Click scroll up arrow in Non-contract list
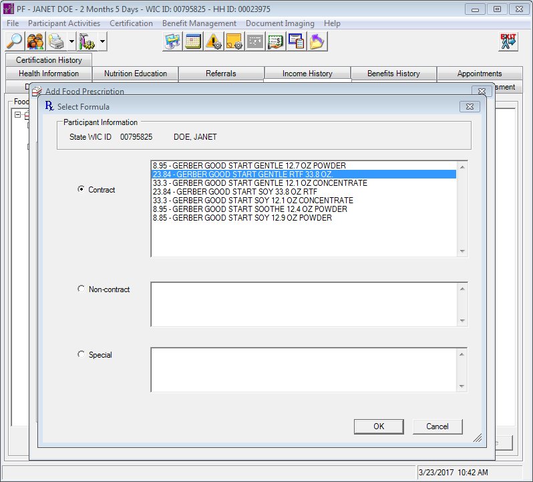 [x=462, y=289]
